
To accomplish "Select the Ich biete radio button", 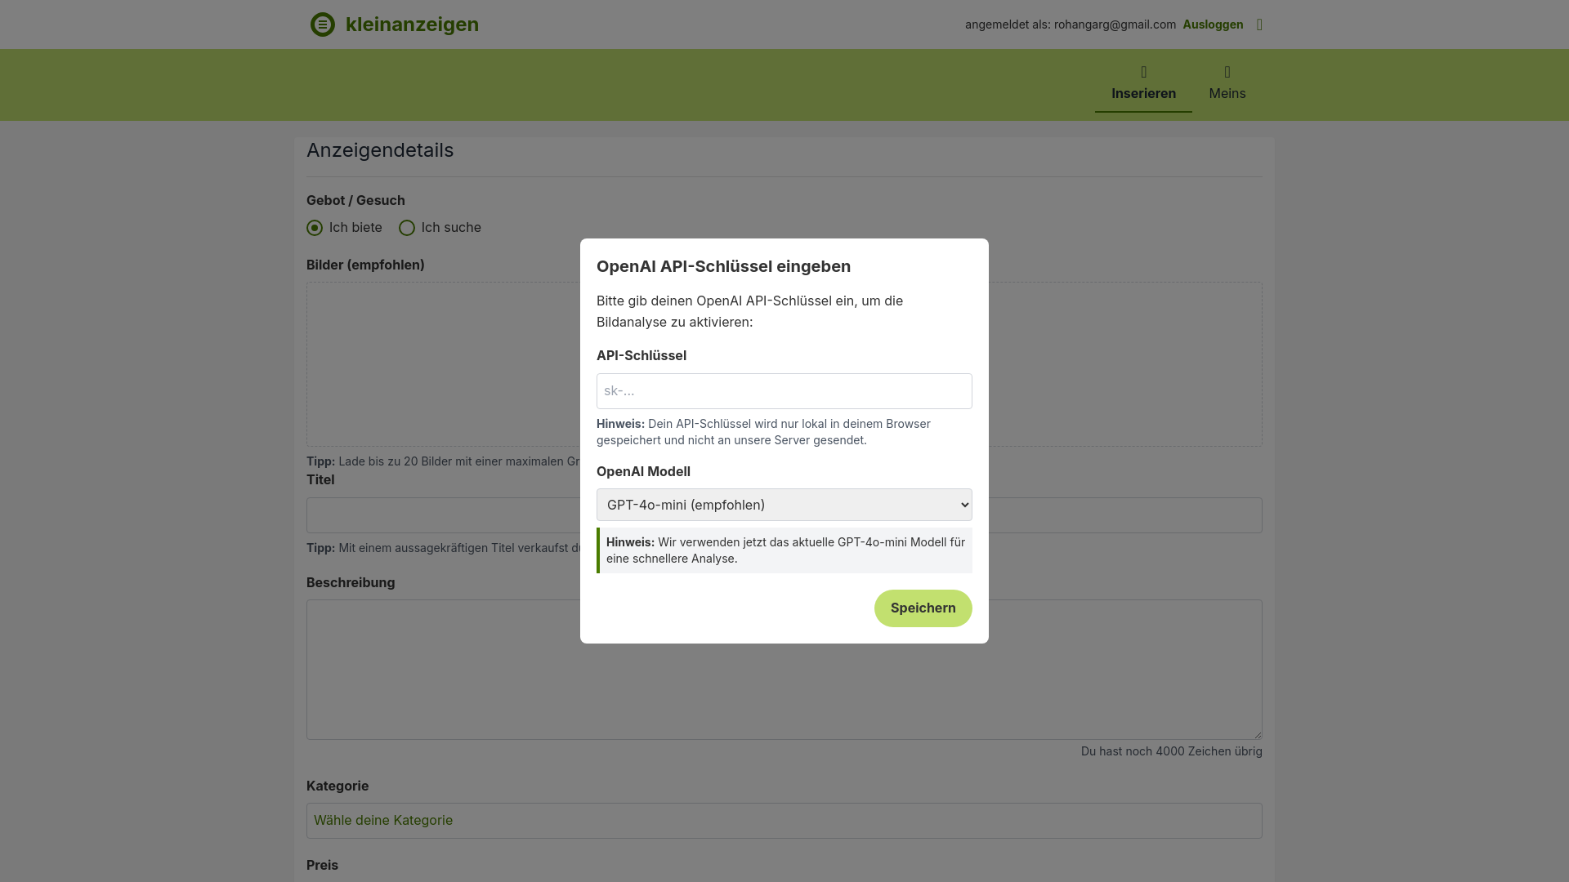I will 315,228.
